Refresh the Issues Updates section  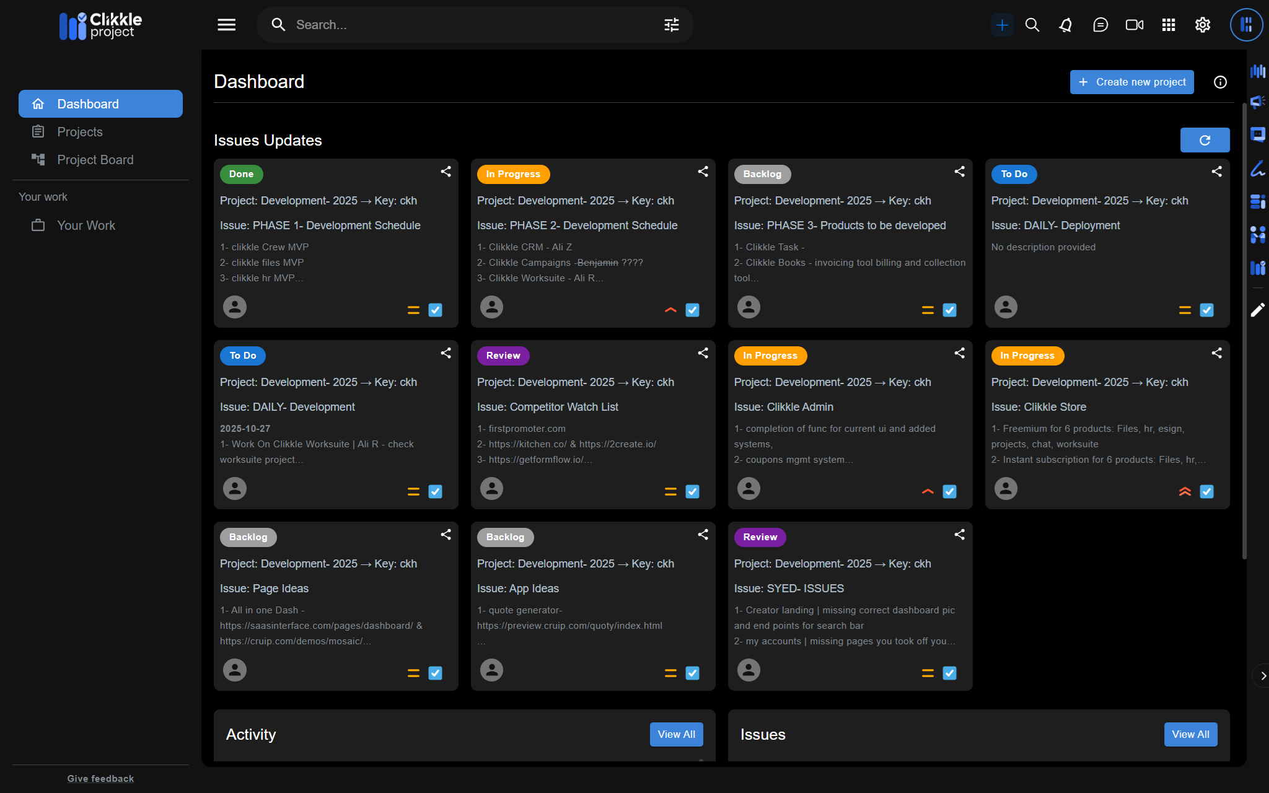click(x=1204, y=140)
